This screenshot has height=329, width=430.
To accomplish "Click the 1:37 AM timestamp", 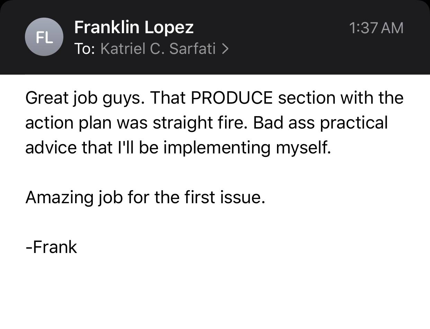I will [x=376, y=28].
